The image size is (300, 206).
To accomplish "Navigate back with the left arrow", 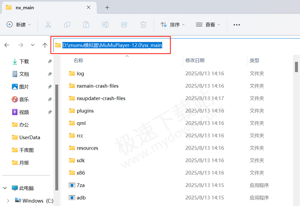I will 7,45.
